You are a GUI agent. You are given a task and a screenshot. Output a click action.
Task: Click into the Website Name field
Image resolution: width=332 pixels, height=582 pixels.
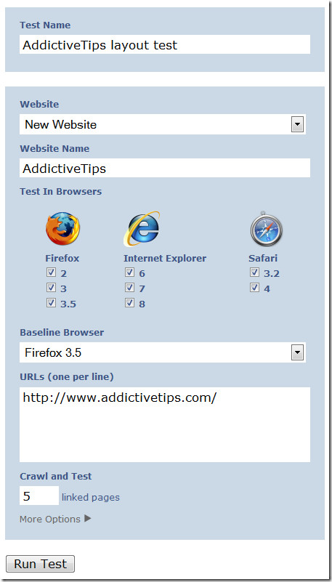click(x=165, y=168)
